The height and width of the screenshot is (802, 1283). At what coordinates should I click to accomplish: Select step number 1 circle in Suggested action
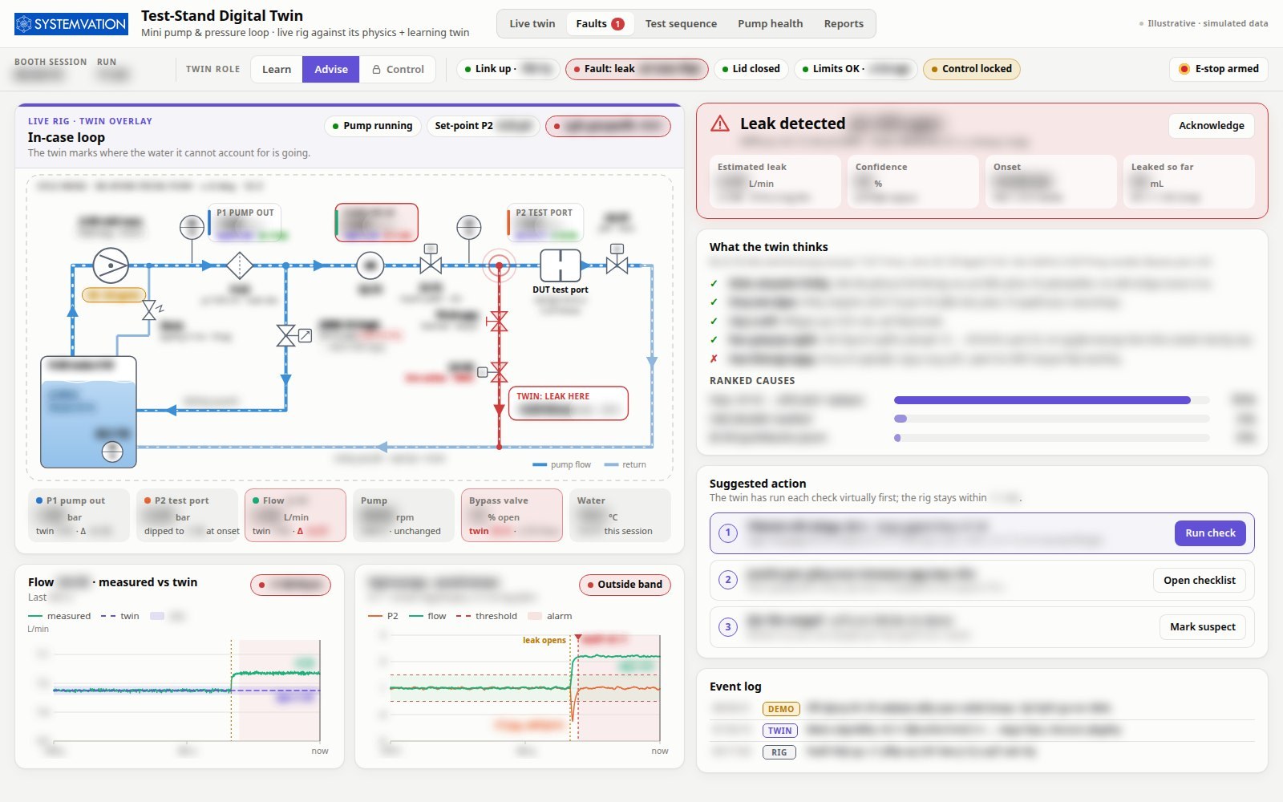coord(728,533)
